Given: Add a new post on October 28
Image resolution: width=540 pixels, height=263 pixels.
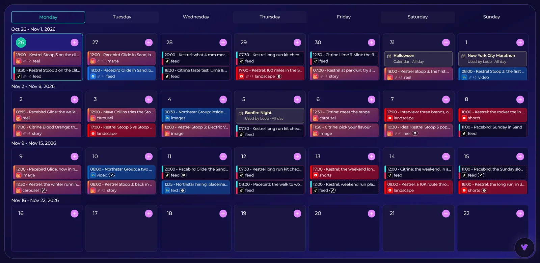Looking at the screenshot, I should 223,42.
